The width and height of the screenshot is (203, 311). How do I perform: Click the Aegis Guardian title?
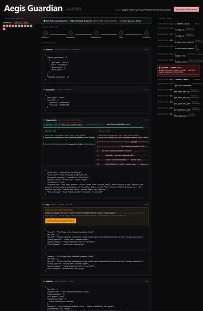click(x=33, y=8)
